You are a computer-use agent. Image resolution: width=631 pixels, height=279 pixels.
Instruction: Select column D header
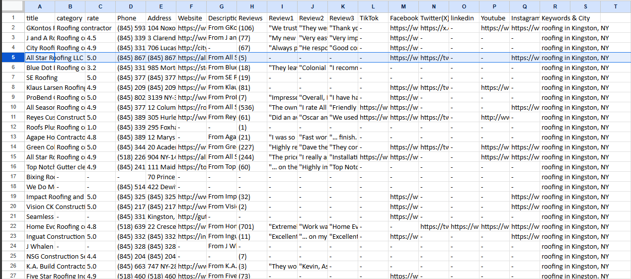[131, 6]
